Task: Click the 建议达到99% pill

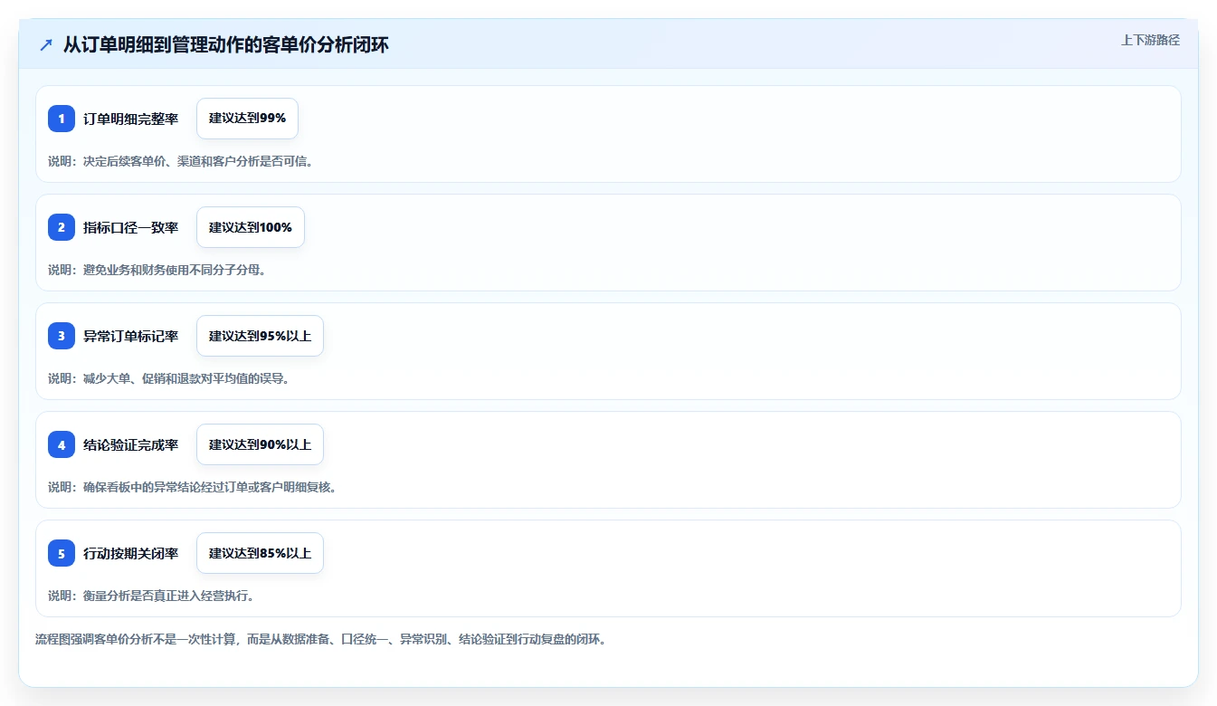Action: pyautogui.click(x=247, y=119)
